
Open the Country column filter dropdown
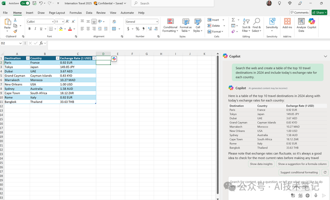57,58
